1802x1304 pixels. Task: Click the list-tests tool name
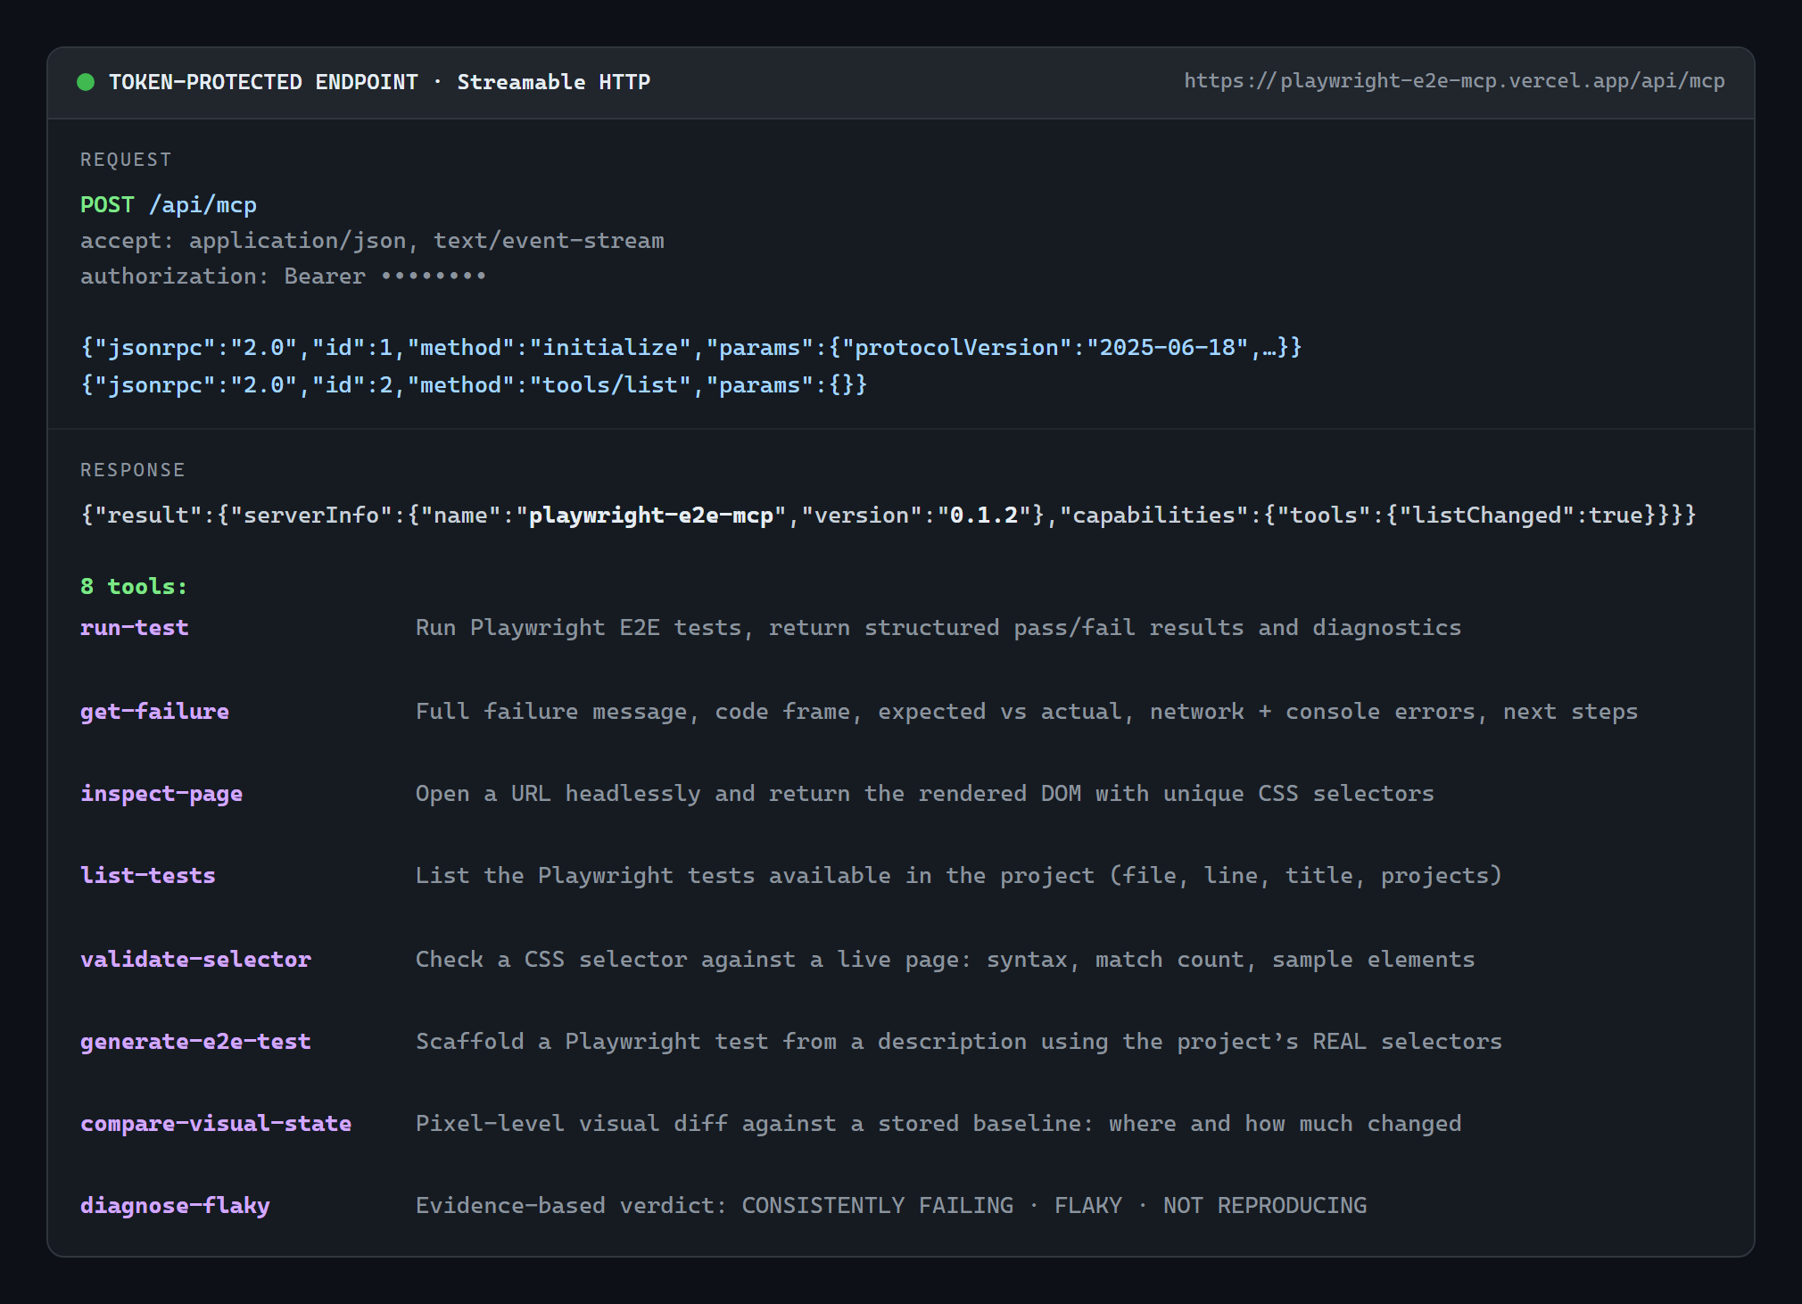coord(148,876)
